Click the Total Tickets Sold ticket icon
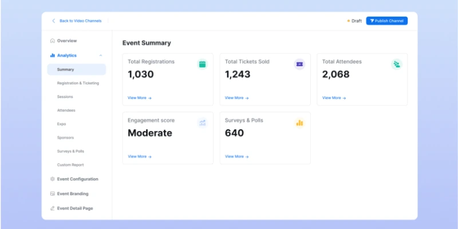 pyautogui.click(x=299, y=64)
